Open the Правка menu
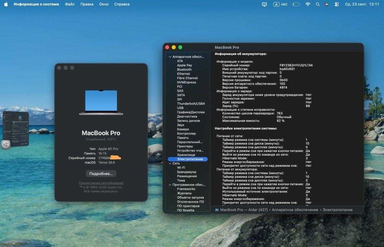This screenshot has height=247, width=384. point(87,4)
